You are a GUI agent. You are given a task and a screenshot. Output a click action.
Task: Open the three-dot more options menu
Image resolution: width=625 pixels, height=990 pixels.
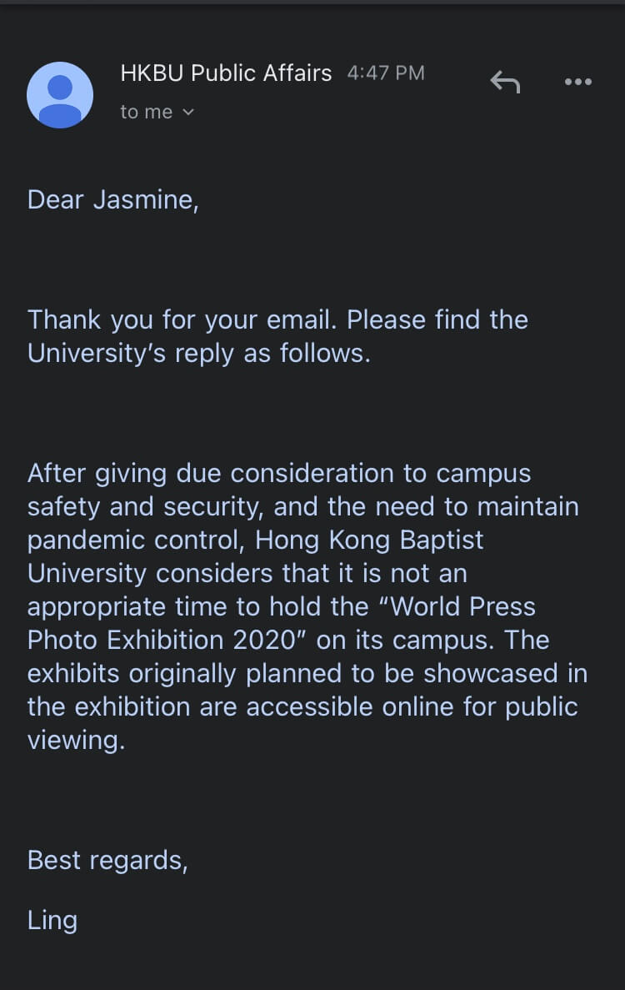[577, 82]
